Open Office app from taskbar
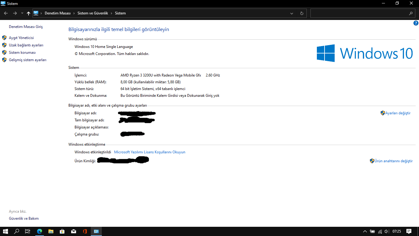The height and width of the screenshot is (236, 419). [x=85, y=231]
